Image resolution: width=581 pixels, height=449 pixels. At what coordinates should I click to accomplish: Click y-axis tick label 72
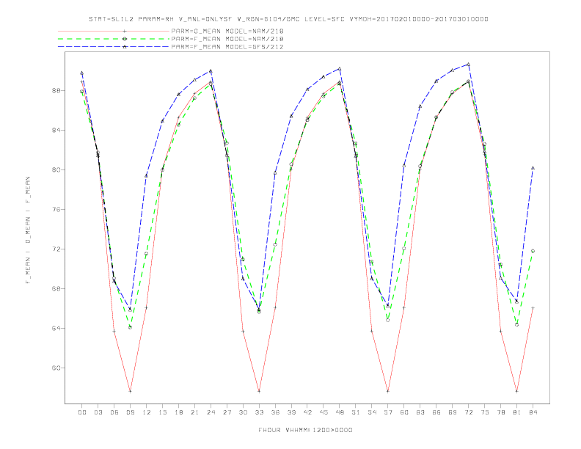click(x=55, y=249)
